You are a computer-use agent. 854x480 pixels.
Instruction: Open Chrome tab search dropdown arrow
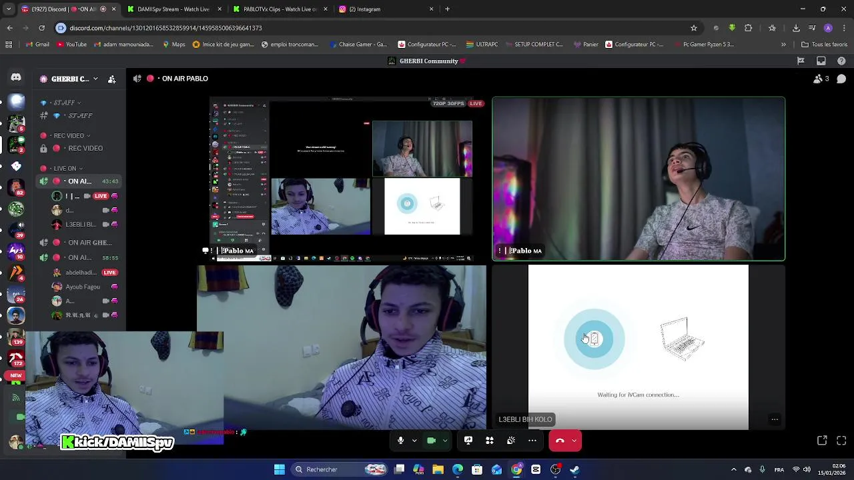[9, 9]
